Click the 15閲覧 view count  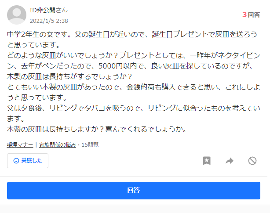point(90,145)
